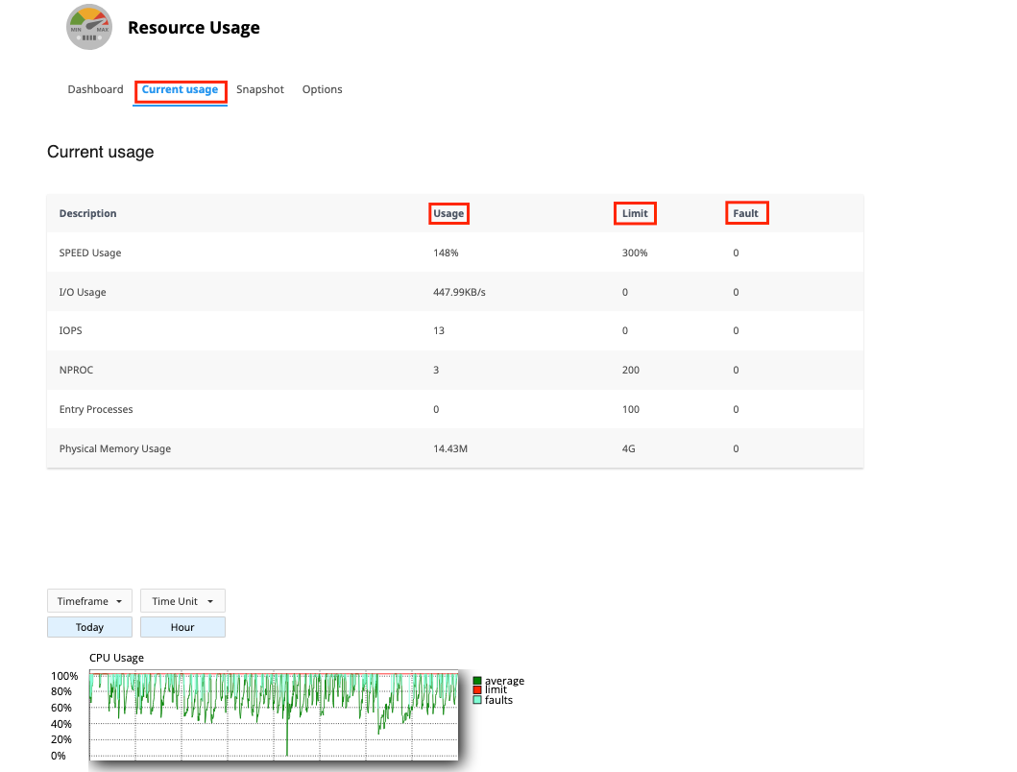Click the Description column header

coord(87,213)
